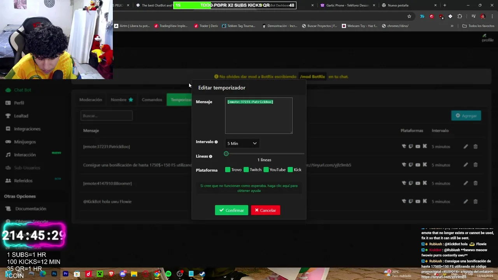Click the Lineas slider handle
Screen dimensions: 498x280
coord(226,154)
